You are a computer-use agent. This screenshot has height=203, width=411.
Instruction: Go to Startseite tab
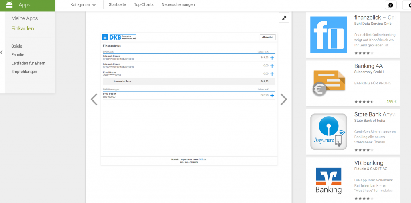(x=117, y=5)
